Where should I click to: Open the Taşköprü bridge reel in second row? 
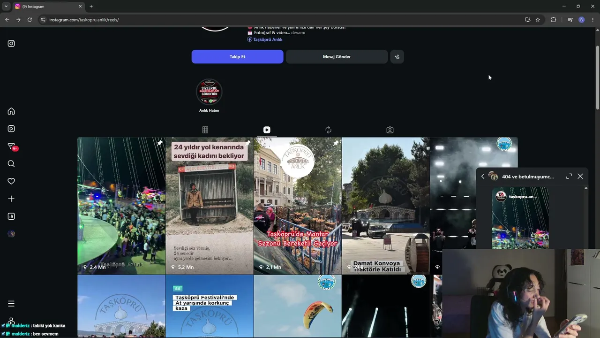tap(121, 306)
